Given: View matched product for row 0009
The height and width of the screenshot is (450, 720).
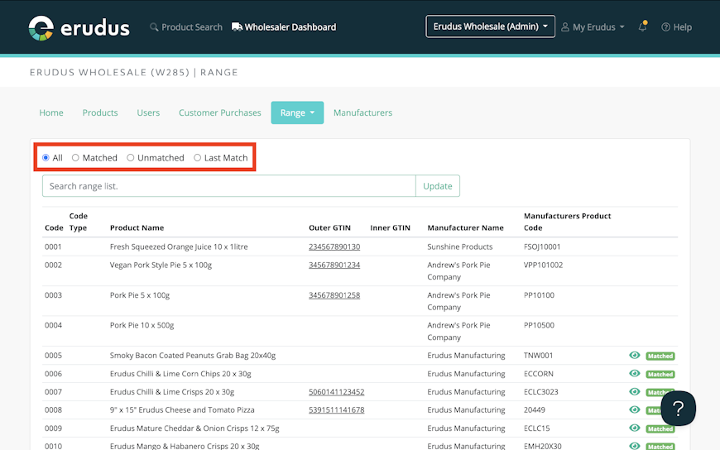Looking at the screenshot, I should 635,428.
